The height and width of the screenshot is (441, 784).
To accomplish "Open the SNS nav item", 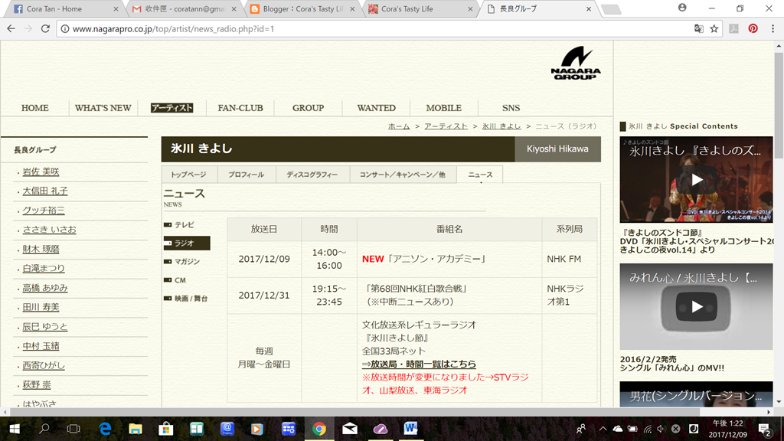I will coord(511,108).
